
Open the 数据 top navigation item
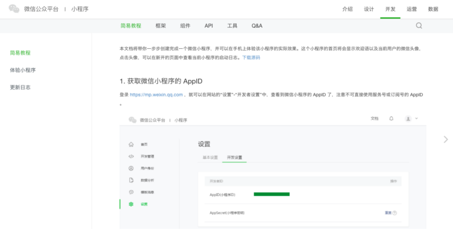coord(433,9)
